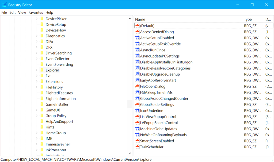Click the Explorer folder icon in tree

point(42,70)
